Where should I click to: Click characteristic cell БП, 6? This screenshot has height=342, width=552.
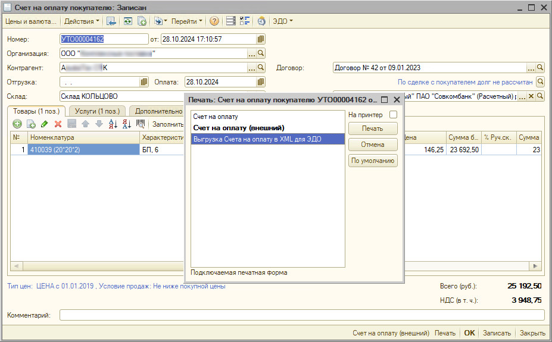(x=162, y=150)
